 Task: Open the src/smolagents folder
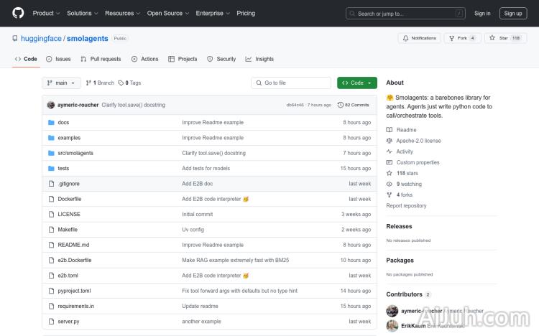(x=75, y=153)
